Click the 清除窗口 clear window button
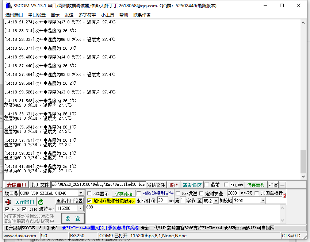This screenshot has height=242, width=310. point(16,185)
